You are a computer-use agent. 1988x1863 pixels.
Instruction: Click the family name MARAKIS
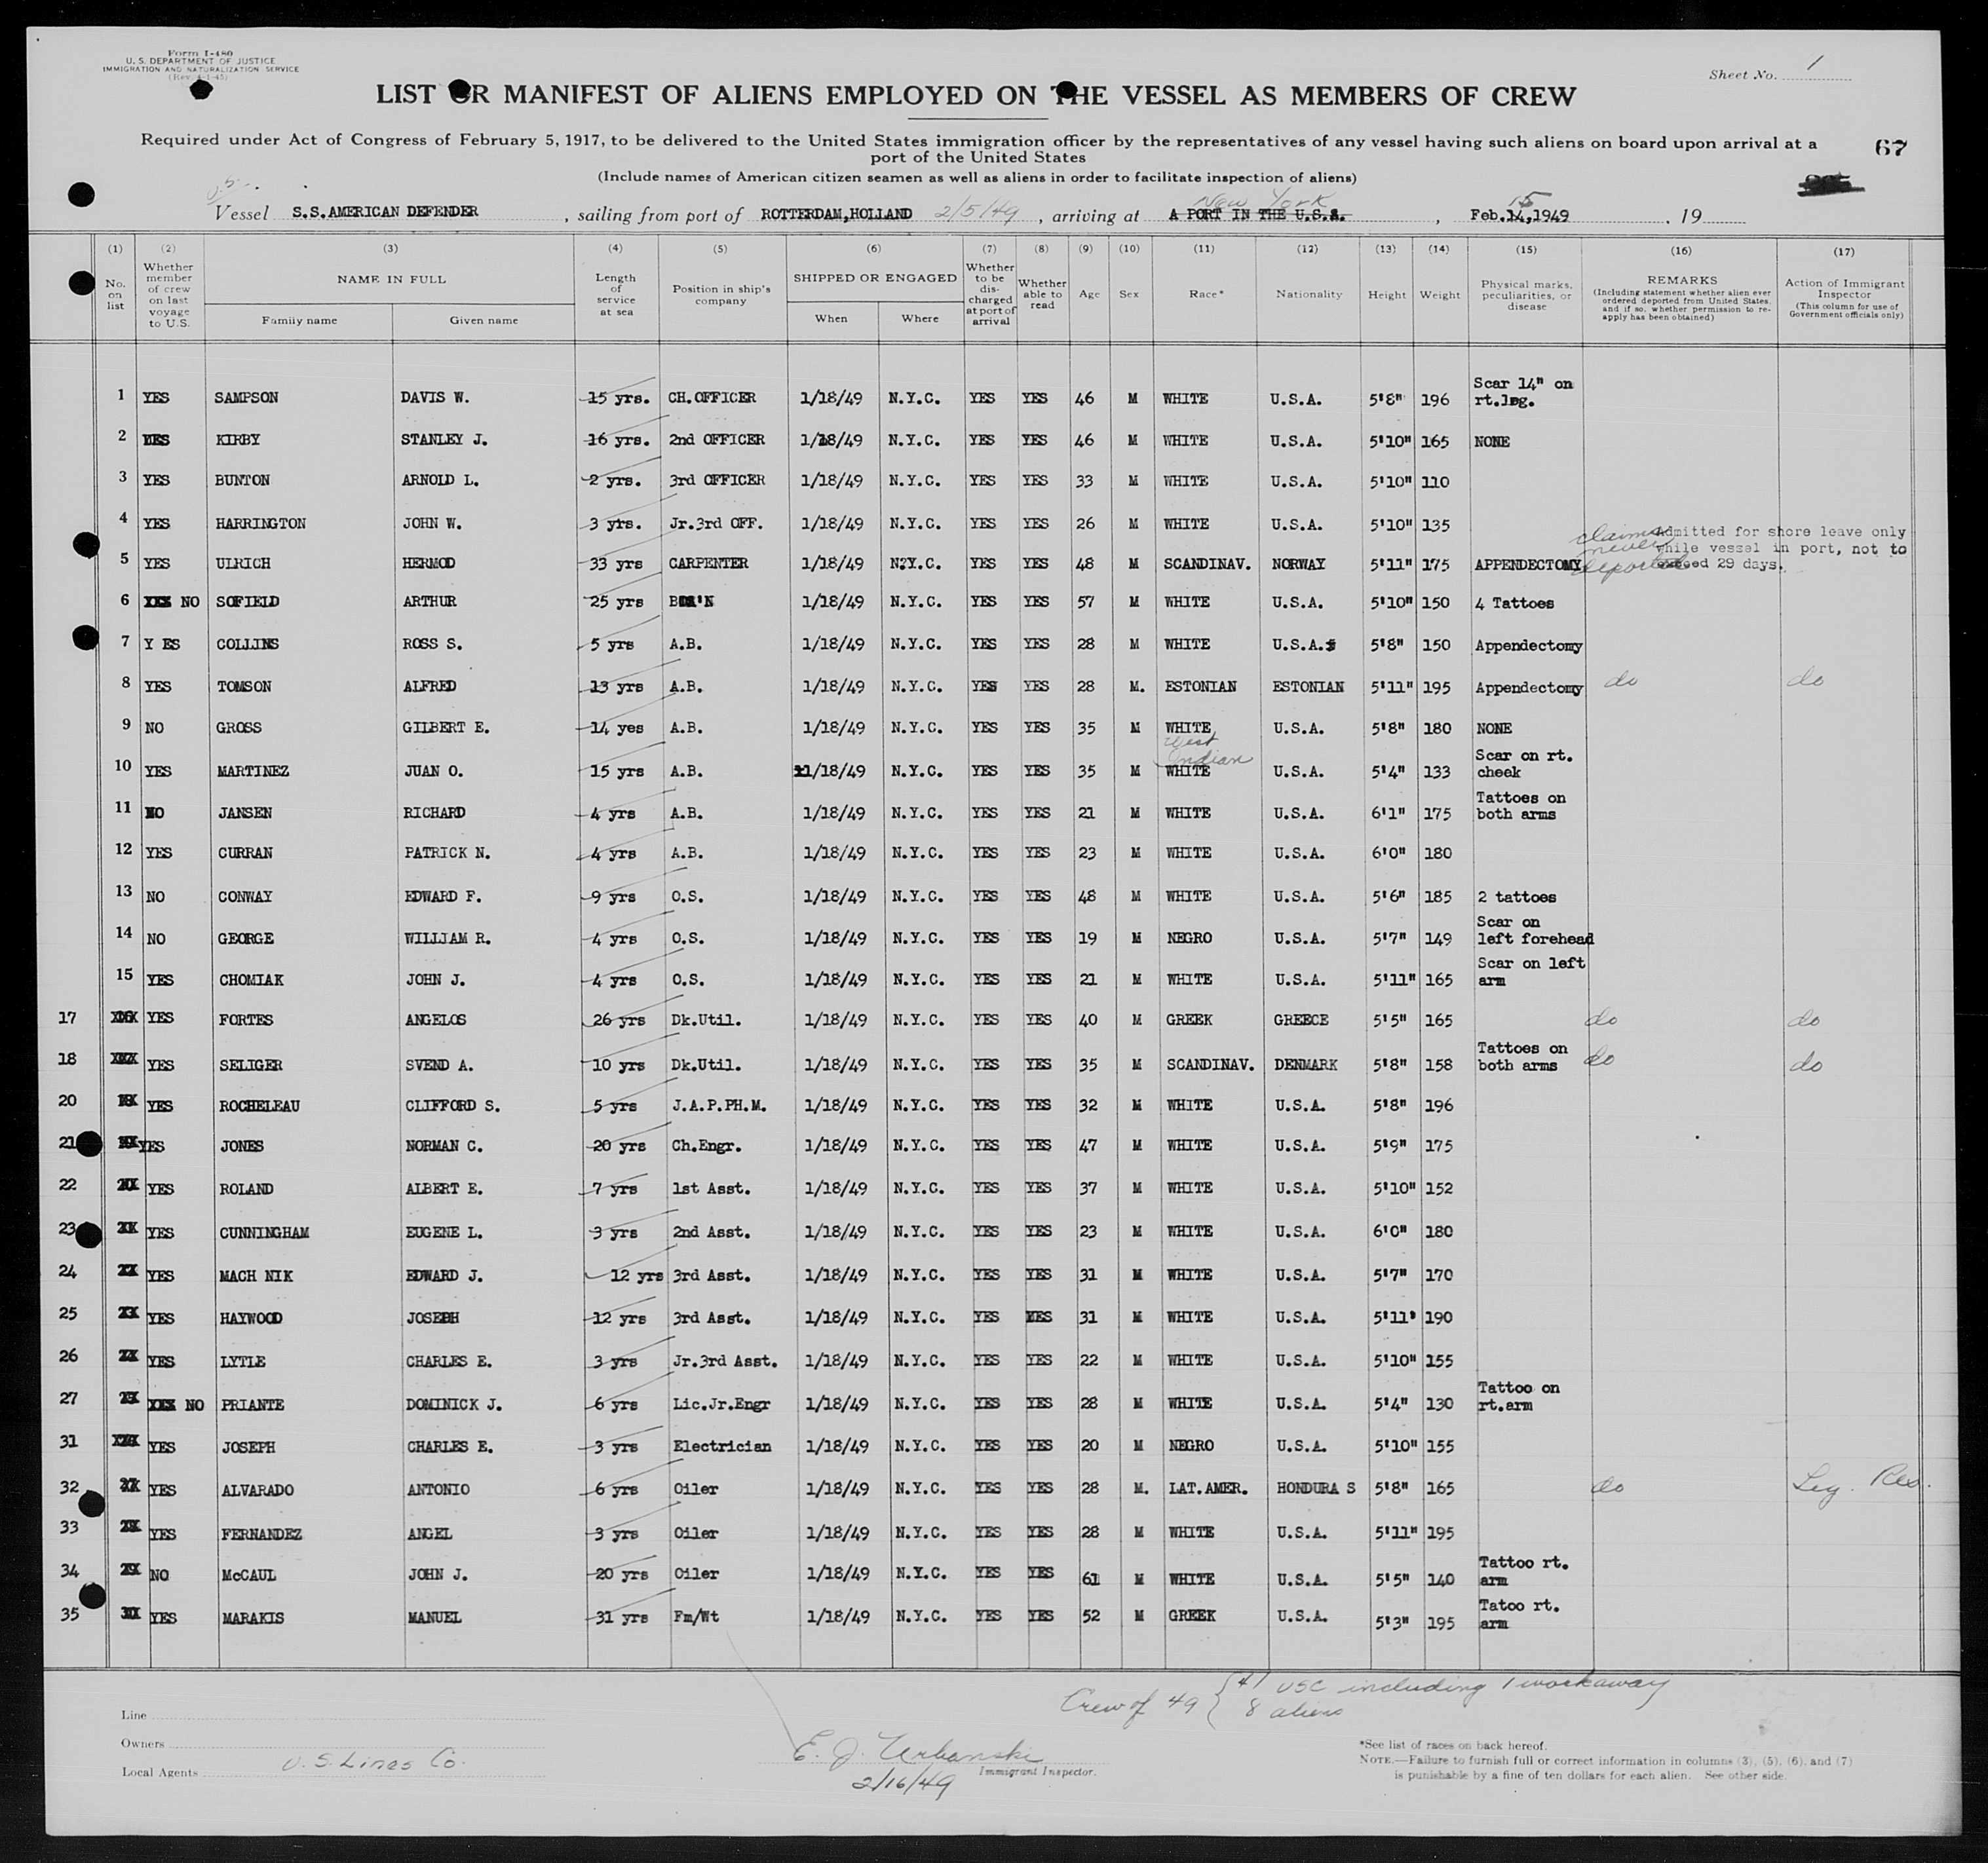click(254, 1618)
